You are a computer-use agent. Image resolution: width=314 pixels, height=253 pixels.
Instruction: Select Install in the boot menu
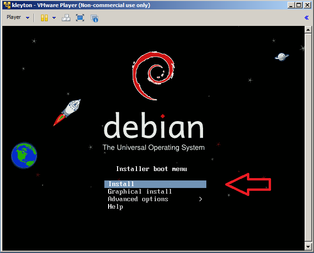point(155,184)
